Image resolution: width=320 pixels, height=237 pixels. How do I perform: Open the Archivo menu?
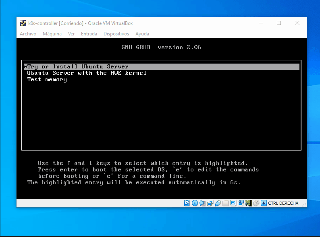pyautogui.click(x=28, y=34)
